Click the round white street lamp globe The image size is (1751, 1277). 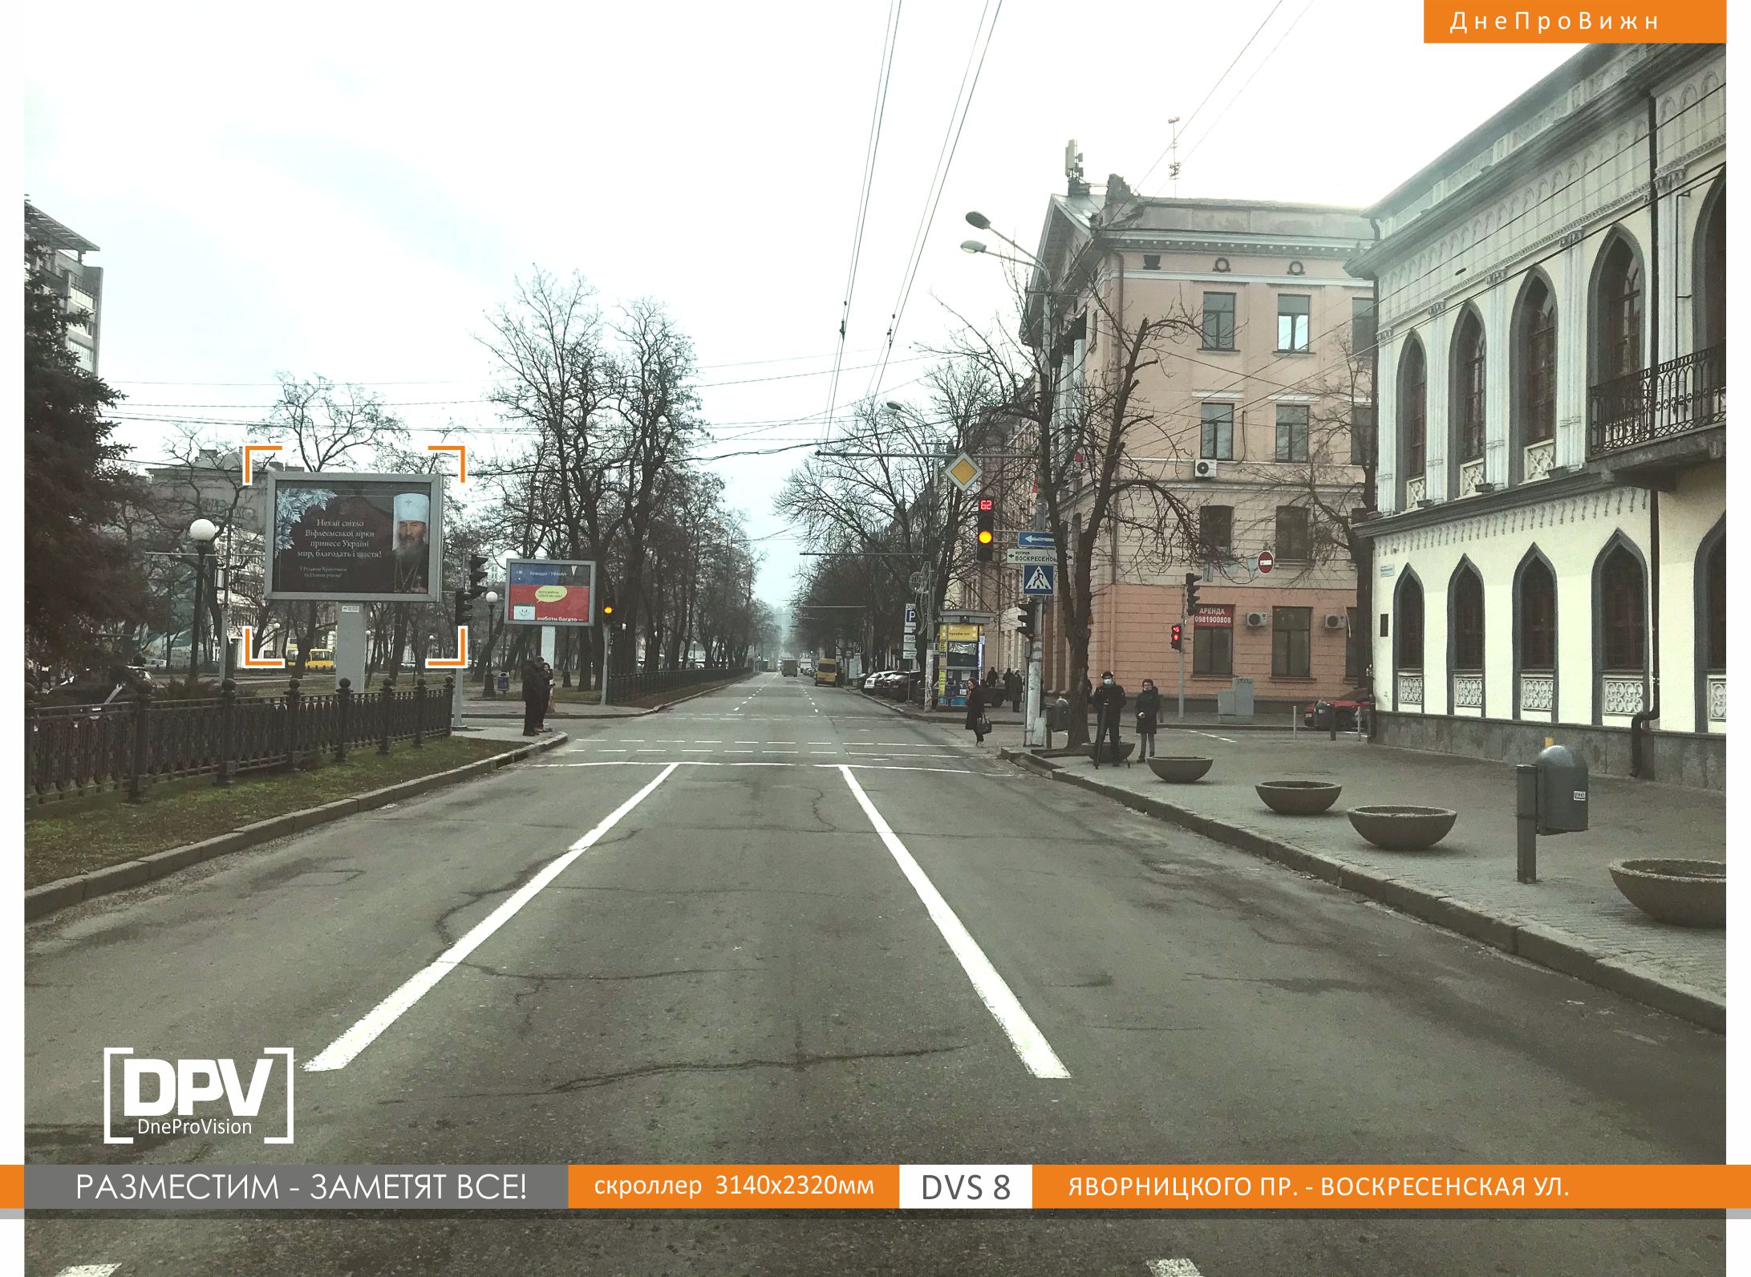(202, 530)
